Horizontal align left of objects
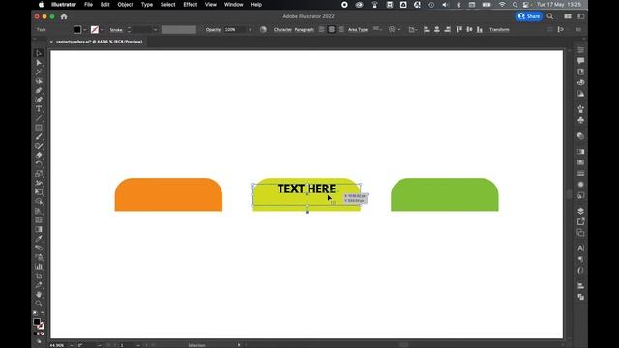This screenshot has height=348, width=619. 427,30
